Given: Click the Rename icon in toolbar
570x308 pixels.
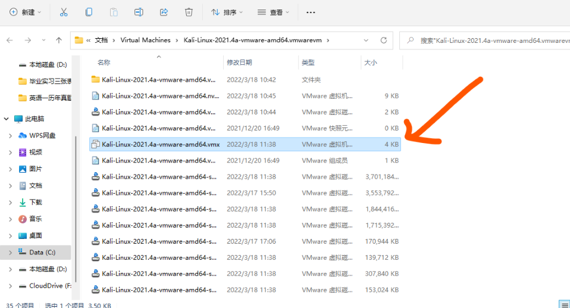Looking at the screenshot, I should 139,13.
